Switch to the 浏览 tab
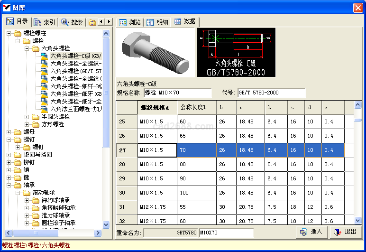The width and height of the screenshot is (366, 252). (x=130, y=22)
